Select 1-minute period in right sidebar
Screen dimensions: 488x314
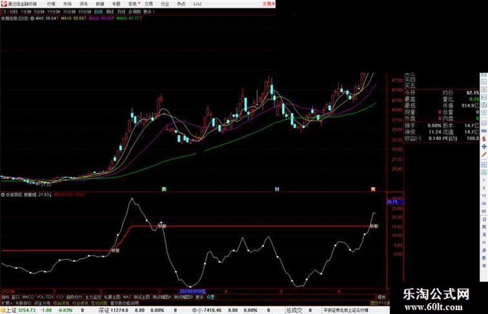point(484,180)
